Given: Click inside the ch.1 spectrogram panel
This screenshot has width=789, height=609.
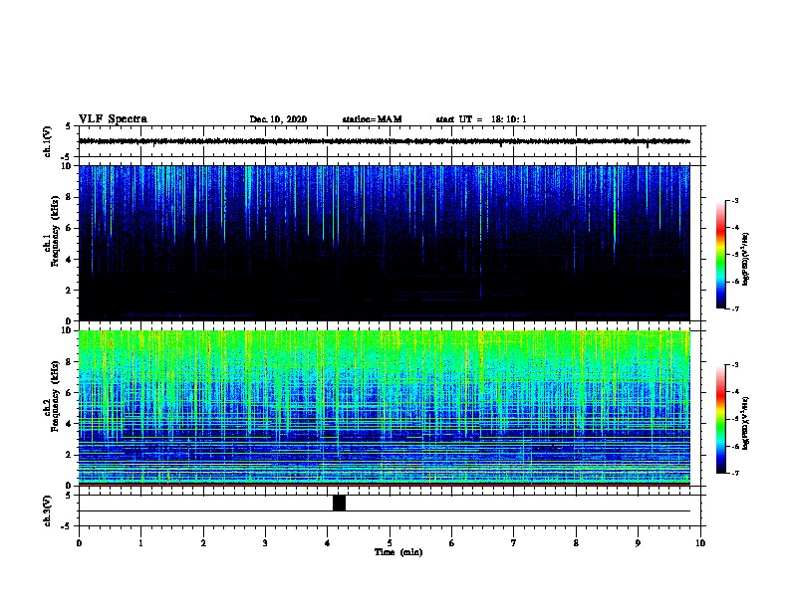Looking at the screenshot, I should 385,243.
